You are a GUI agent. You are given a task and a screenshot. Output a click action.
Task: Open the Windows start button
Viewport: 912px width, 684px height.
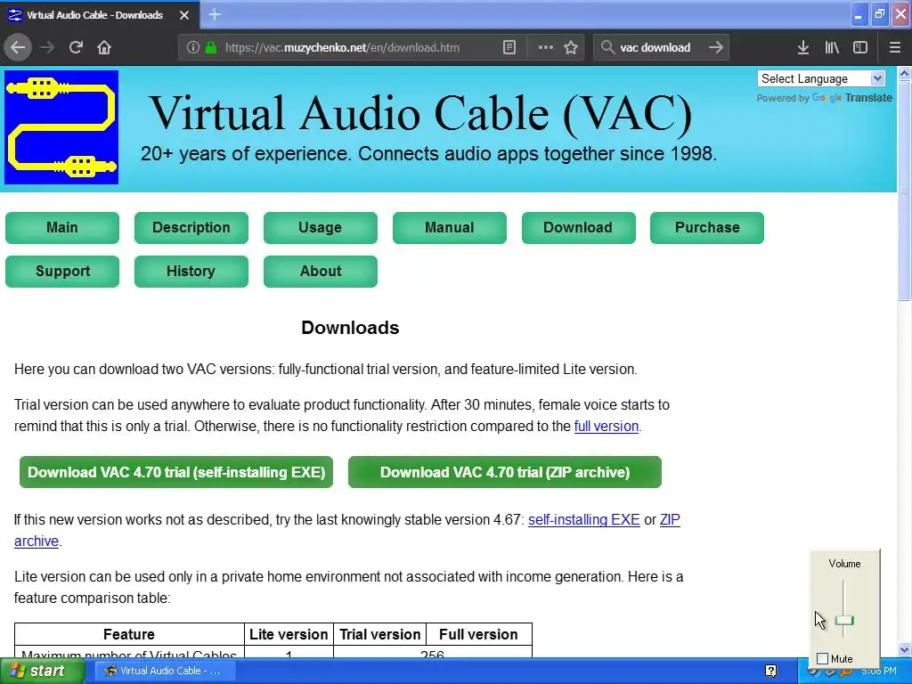click(x=41, y=672)
